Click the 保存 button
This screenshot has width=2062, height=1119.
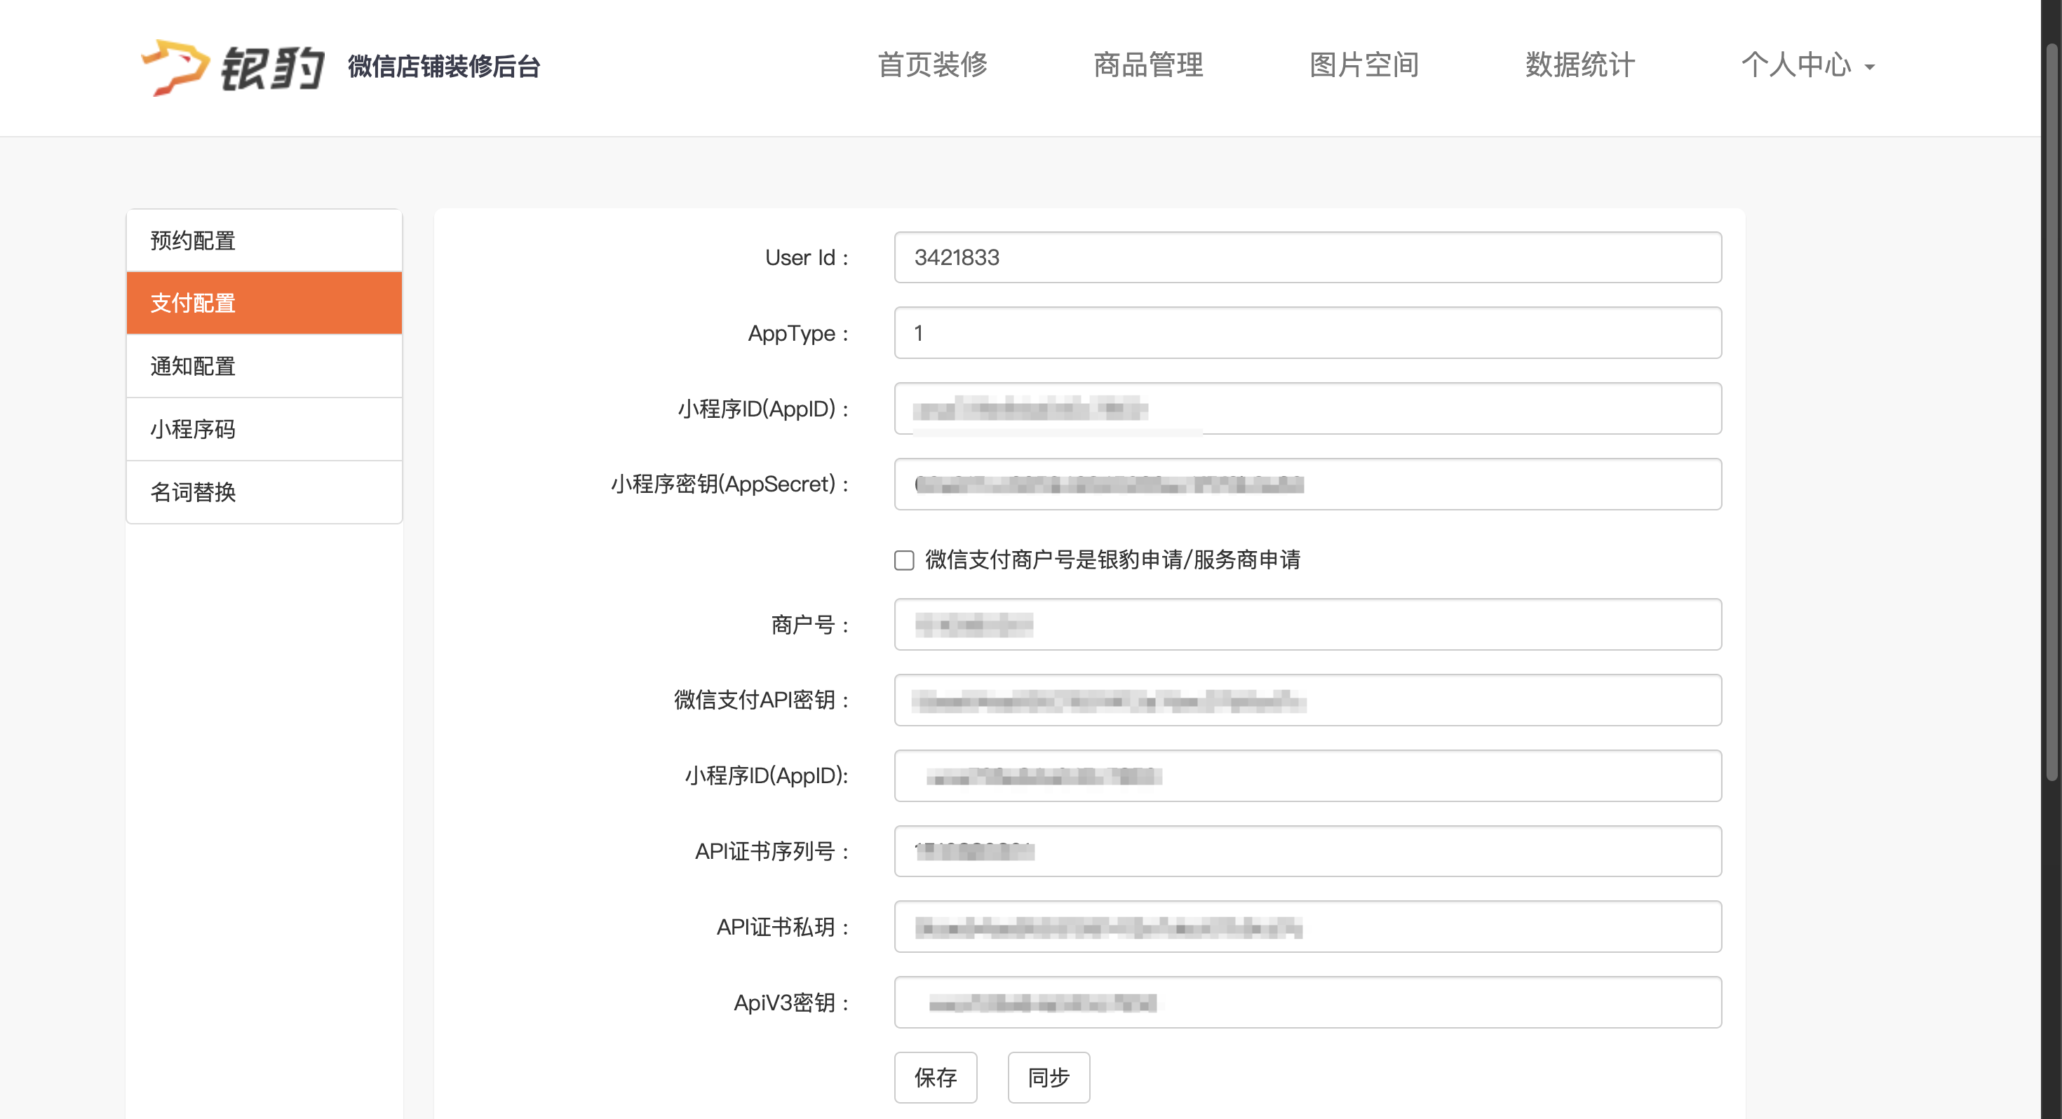click(x=936, y=1078)
